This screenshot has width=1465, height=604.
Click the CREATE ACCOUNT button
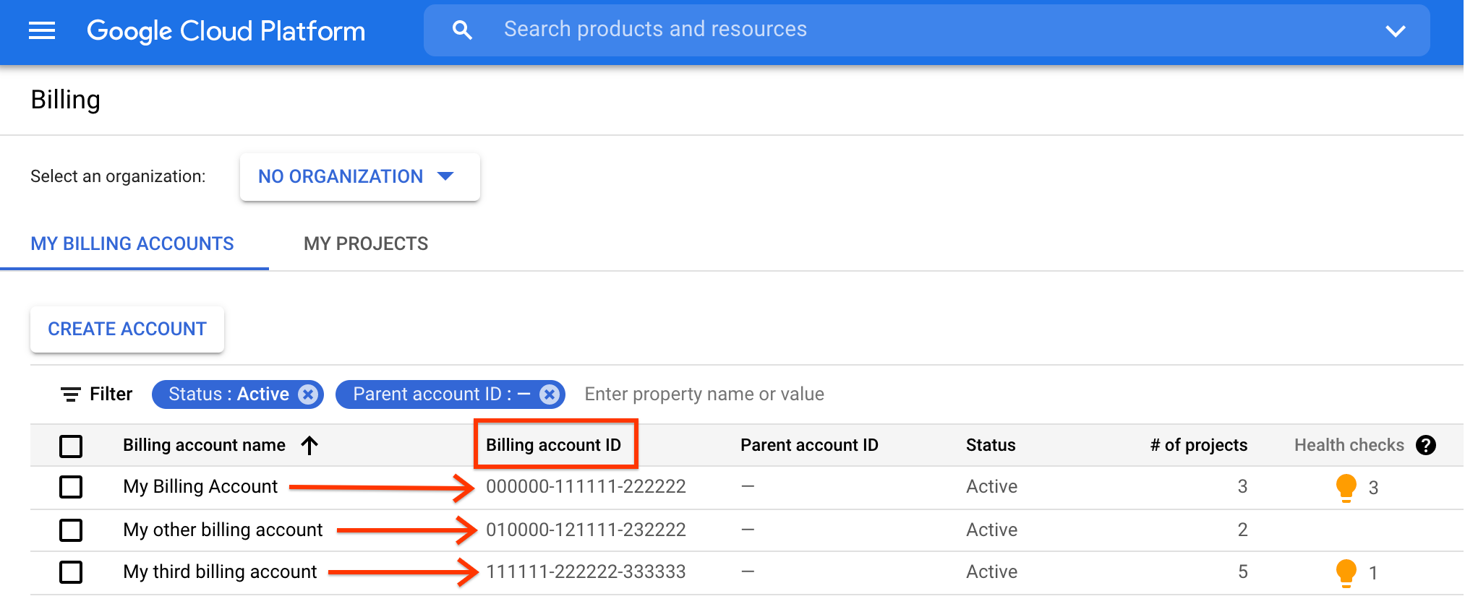(x=127, y=329)
